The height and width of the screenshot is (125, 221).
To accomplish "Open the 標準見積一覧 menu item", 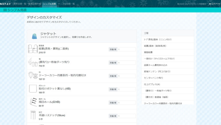I will (20, 4).
